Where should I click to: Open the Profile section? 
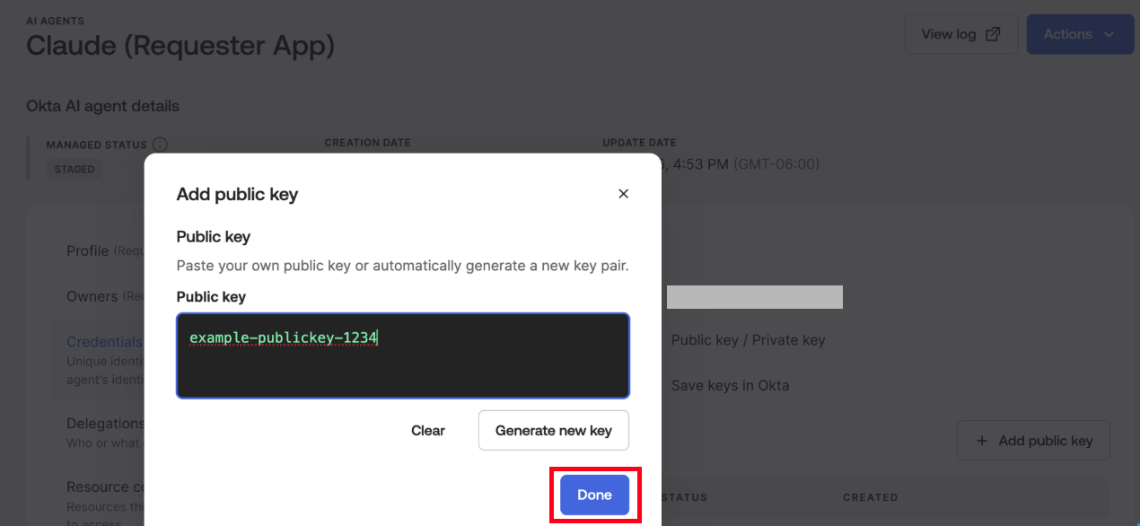[x=88, y=250]
